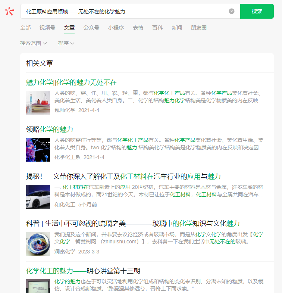282x293 pixels.
Task: Click the glass marble thumbnail
Action: [x=38, y=244]
